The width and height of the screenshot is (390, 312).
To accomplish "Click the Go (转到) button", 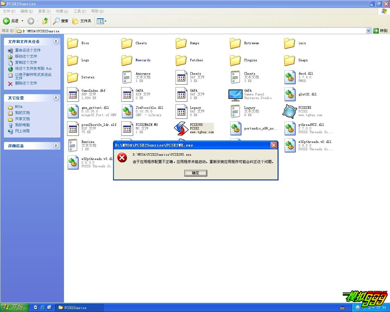I will (x=381, y=31).
